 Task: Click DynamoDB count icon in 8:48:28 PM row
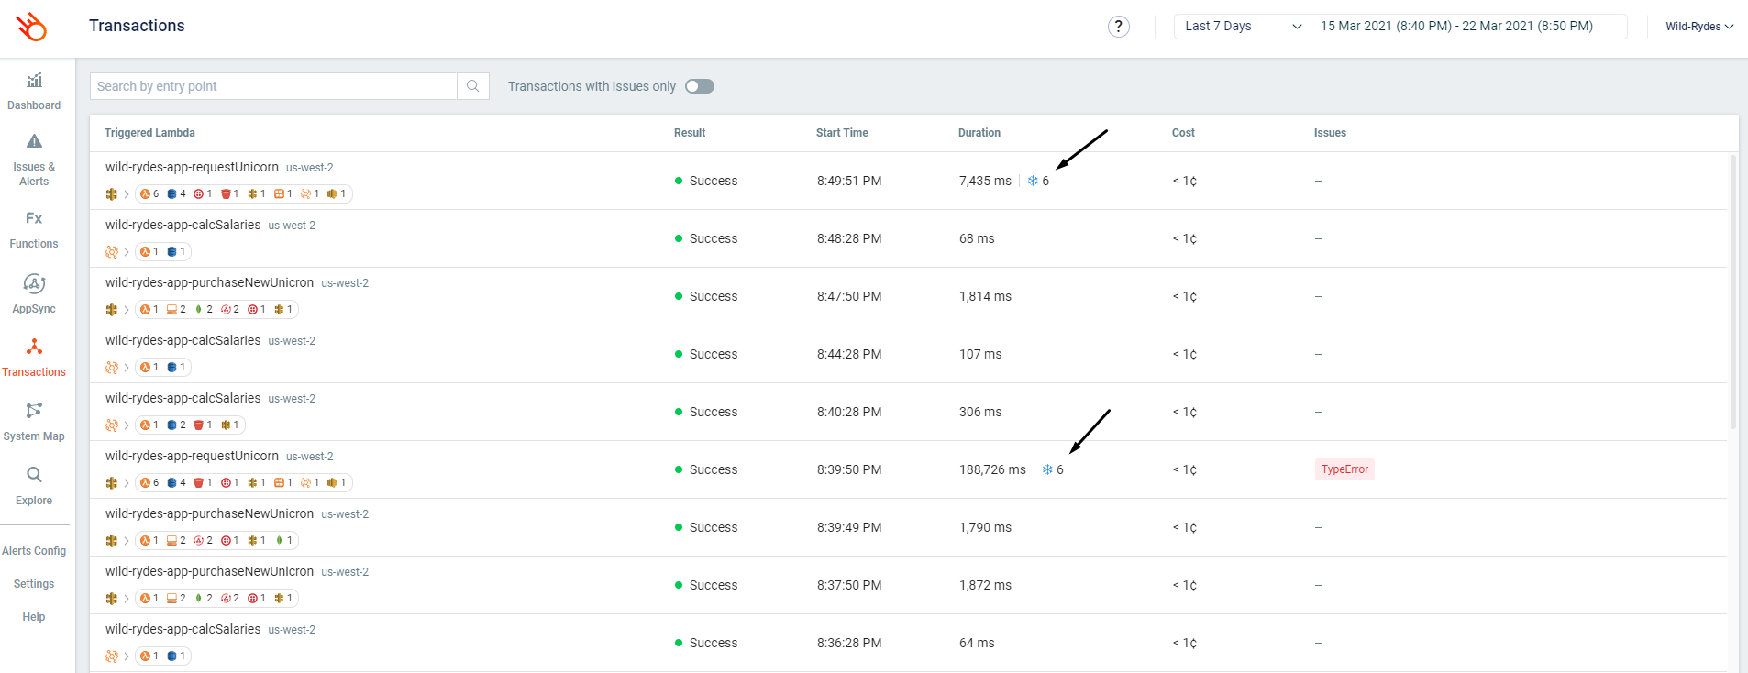pyautogui.click(x=171, y=252)
